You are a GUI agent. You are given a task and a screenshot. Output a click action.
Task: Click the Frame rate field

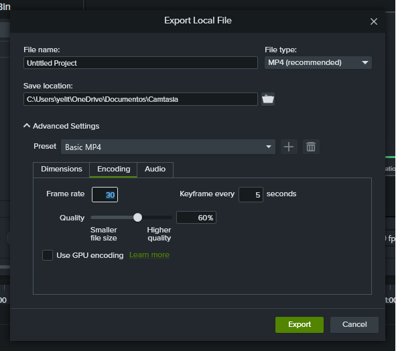point(105,195)
